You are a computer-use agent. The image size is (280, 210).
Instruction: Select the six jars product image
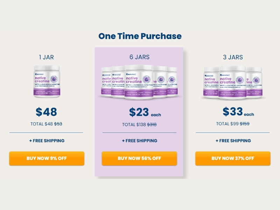(139, 82)
